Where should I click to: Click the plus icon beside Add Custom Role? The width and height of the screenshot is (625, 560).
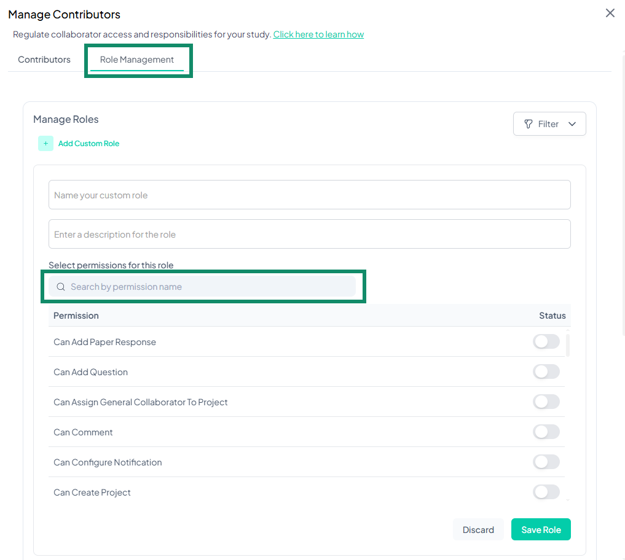45,142
